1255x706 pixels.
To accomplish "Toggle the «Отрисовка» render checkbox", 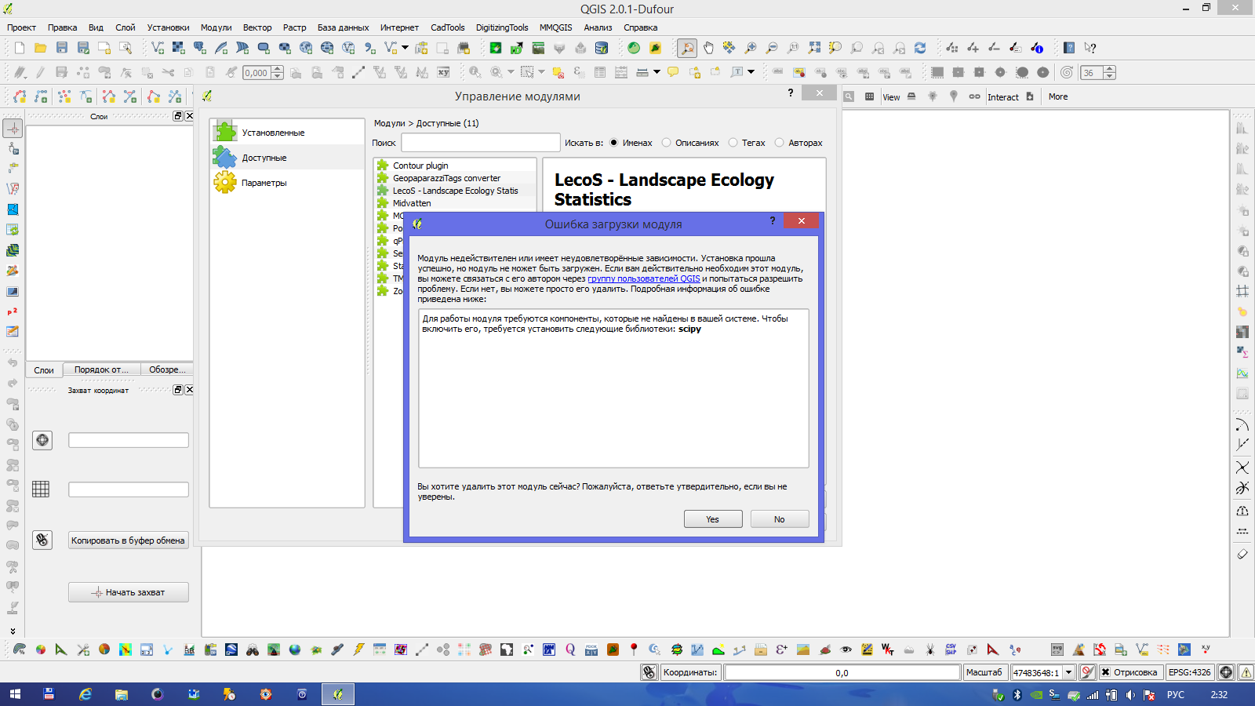I will (x=1106, y=672).
